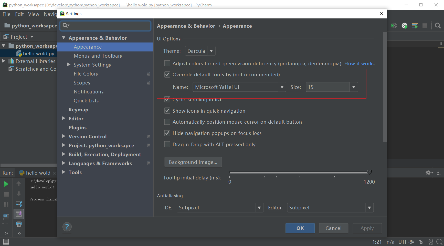Viewport: 444px width, 246px height.
Task: Click the green Run button in Run panel
Action: click(x=6, y=184)
